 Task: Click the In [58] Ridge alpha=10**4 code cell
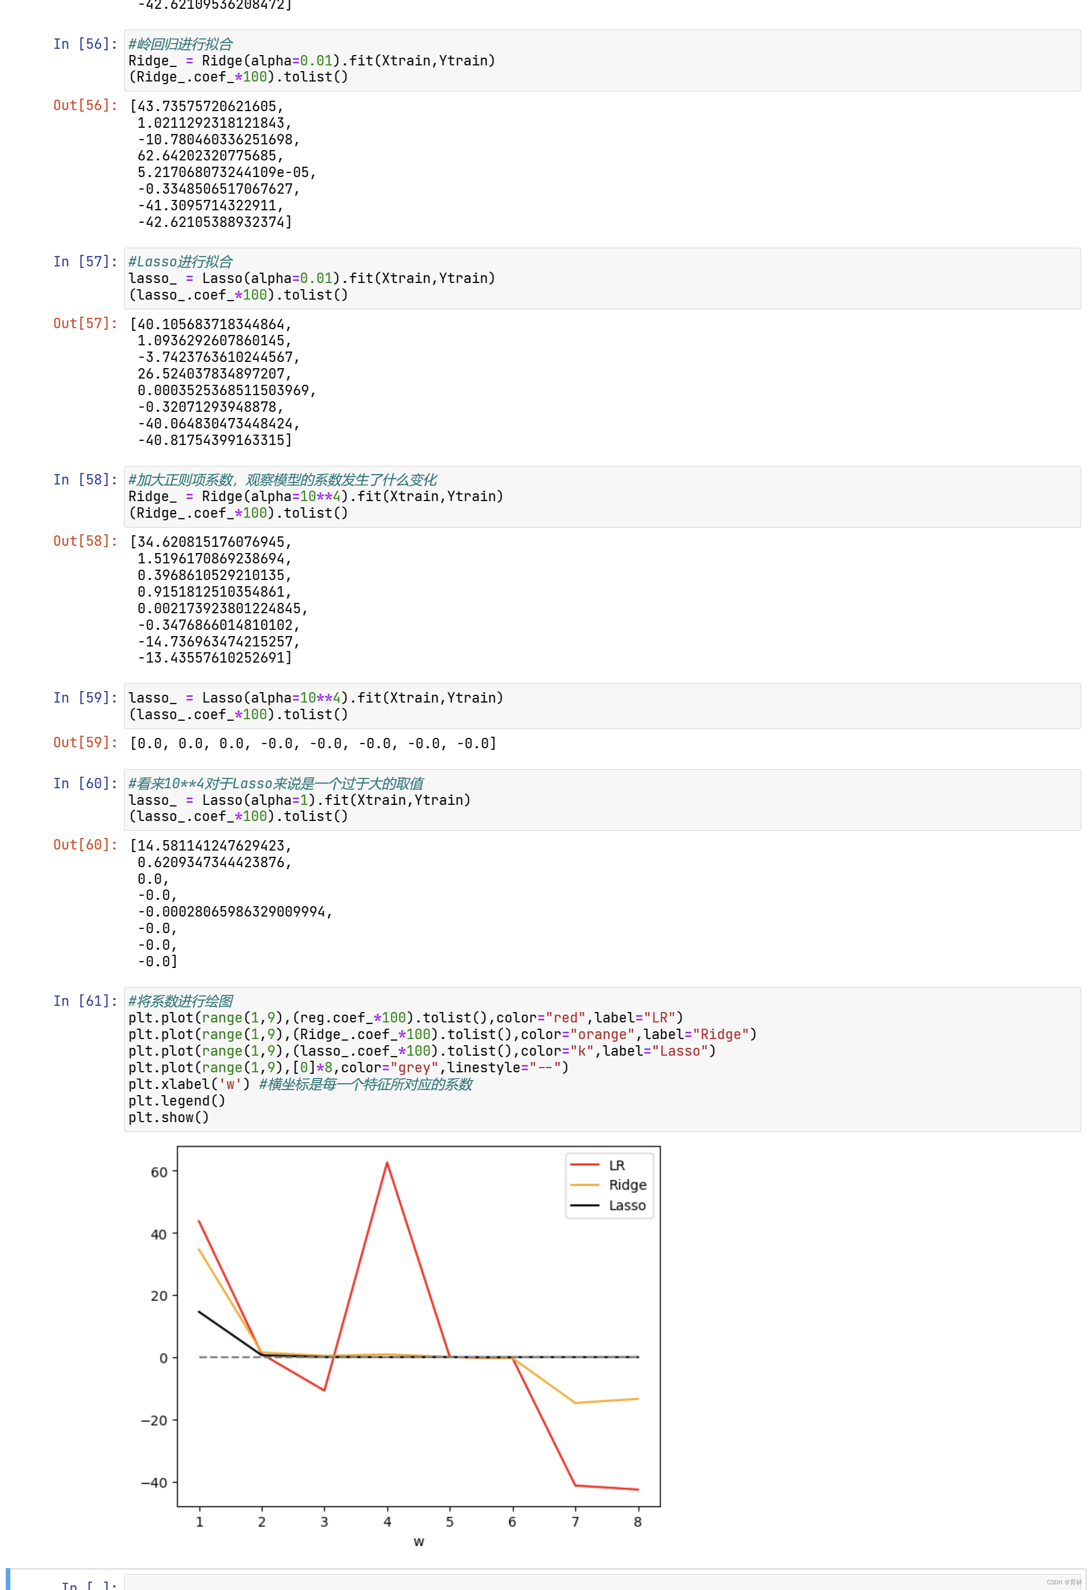(x=602, y=496)
